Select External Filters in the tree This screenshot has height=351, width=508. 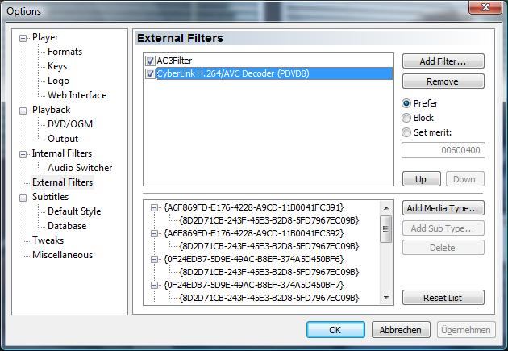(x=63, y=182)
